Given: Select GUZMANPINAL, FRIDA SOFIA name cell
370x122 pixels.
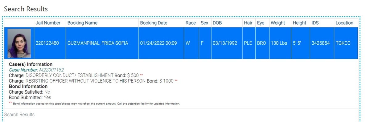Looking at the screenshot, I should 102,43.
